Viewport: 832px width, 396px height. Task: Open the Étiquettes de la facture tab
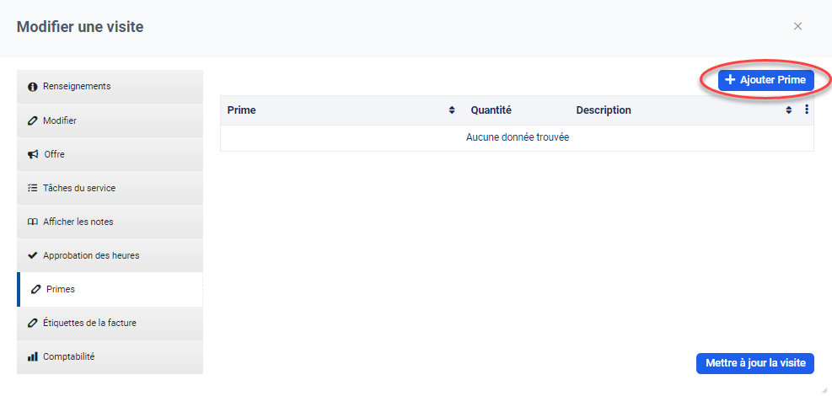(x=89, y=323)
